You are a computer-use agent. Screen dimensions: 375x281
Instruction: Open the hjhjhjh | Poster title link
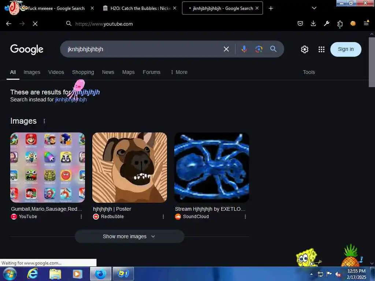[x=112, y=209]
